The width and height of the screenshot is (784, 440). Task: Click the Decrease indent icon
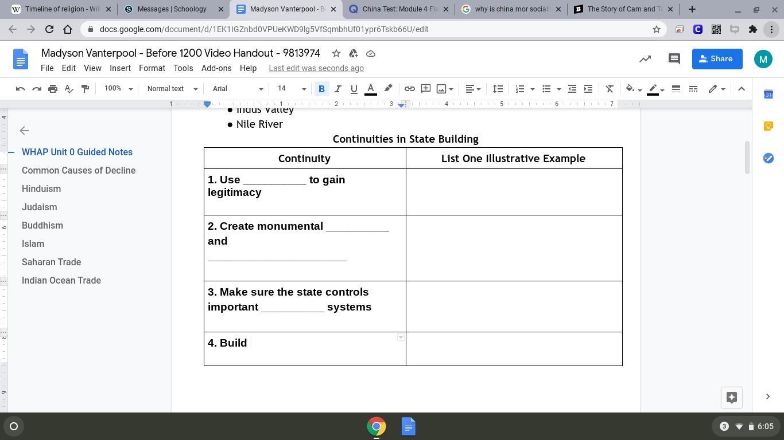point(572,89)
